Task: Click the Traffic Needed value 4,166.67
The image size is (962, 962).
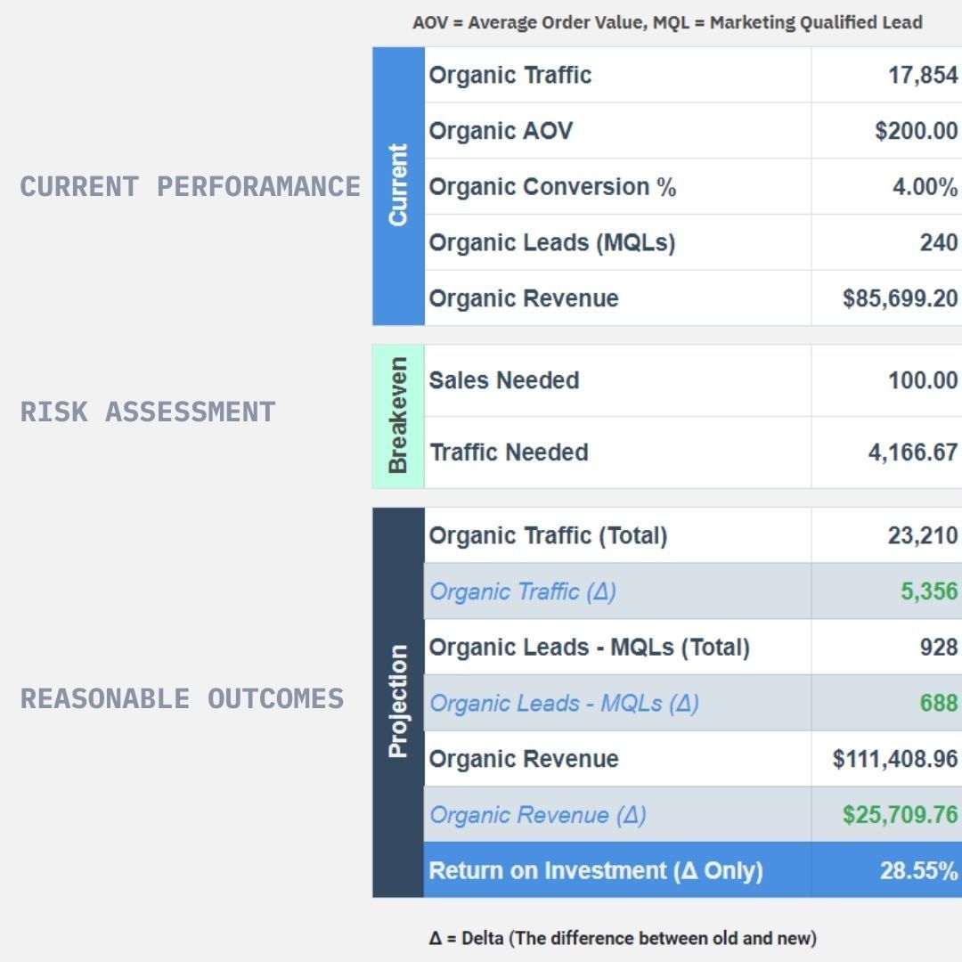Action: (912, 452)
